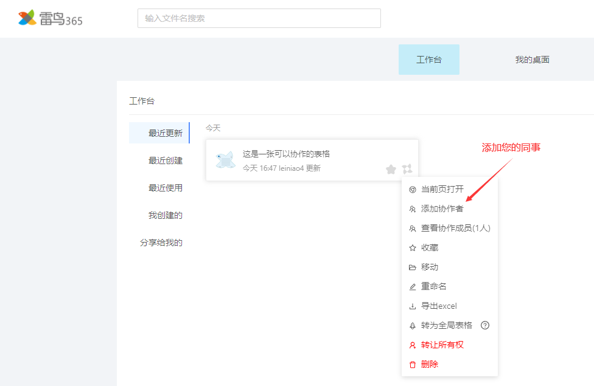594x386 pixels.
Task: Click the pencil icon beside 重命名
Action: point(413,287)
